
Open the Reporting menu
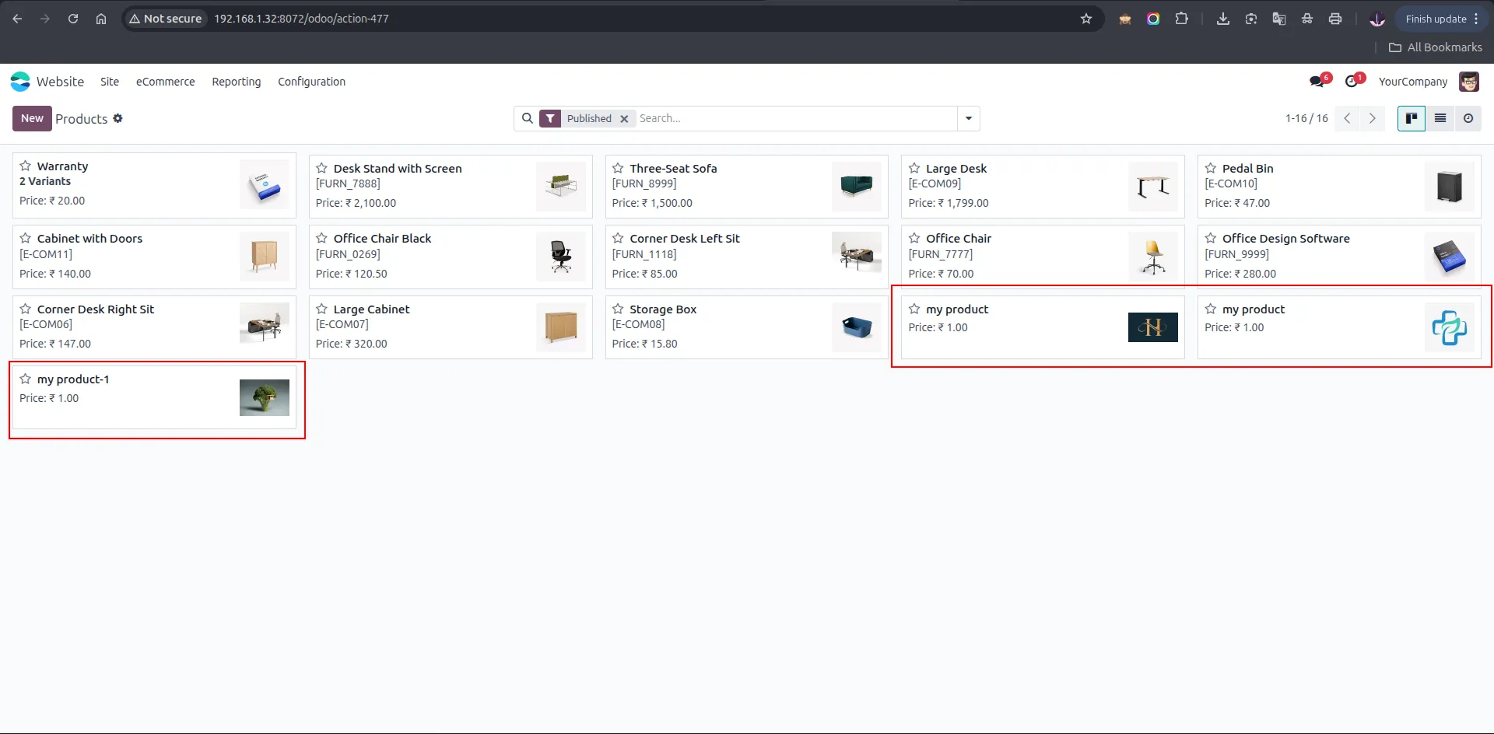point(237,82)
